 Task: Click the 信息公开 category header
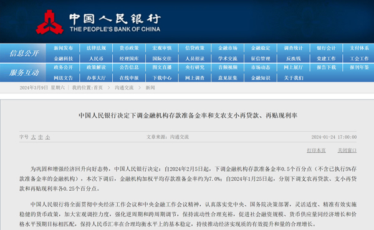[24, 53]
